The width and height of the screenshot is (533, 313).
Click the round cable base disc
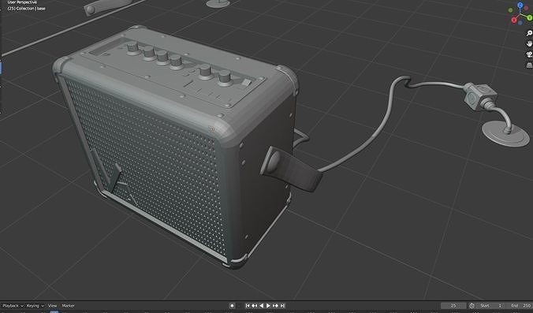[x=506, y=134]
